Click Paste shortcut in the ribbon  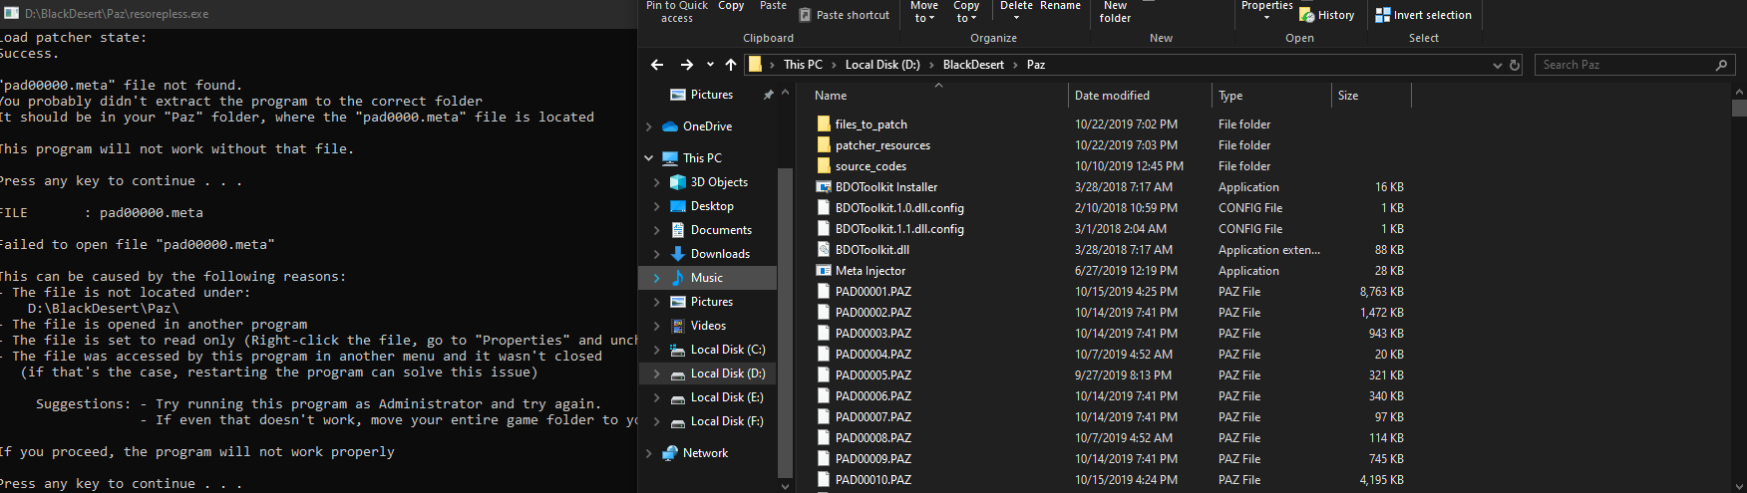[x=844, y=15]
